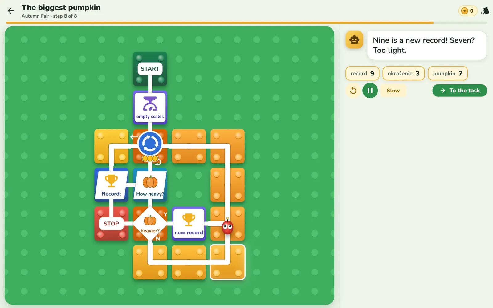The image size is (493, 308).
Task: Go to the task
Action: coord(459,91)
